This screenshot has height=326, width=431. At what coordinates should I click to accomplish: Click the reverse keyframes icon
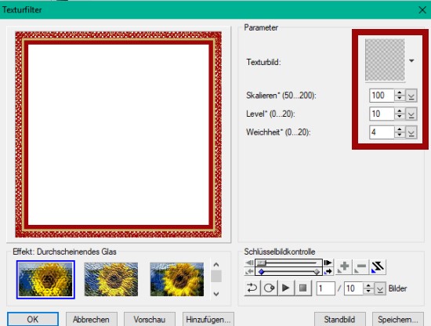point(378,267)
